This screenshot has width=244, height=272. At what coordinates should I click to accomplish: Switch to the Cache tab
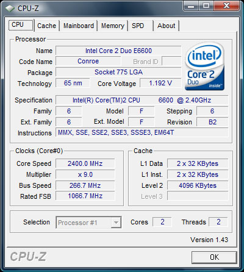click(x=46, y=26)
